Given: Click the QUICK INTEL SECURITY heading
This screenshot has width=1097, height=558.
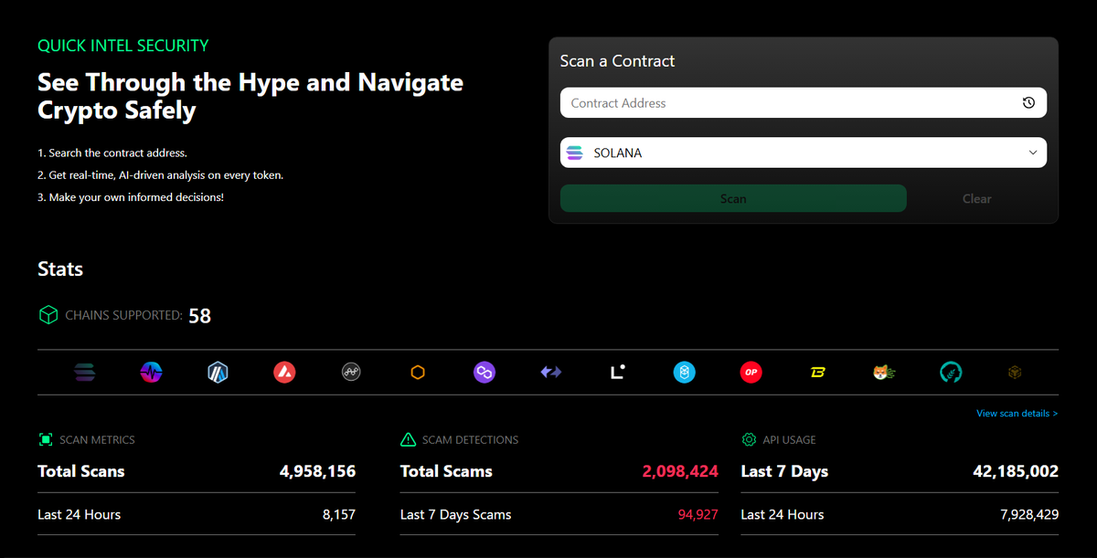Looking at the screenshot, I should [x=122, y=46].
